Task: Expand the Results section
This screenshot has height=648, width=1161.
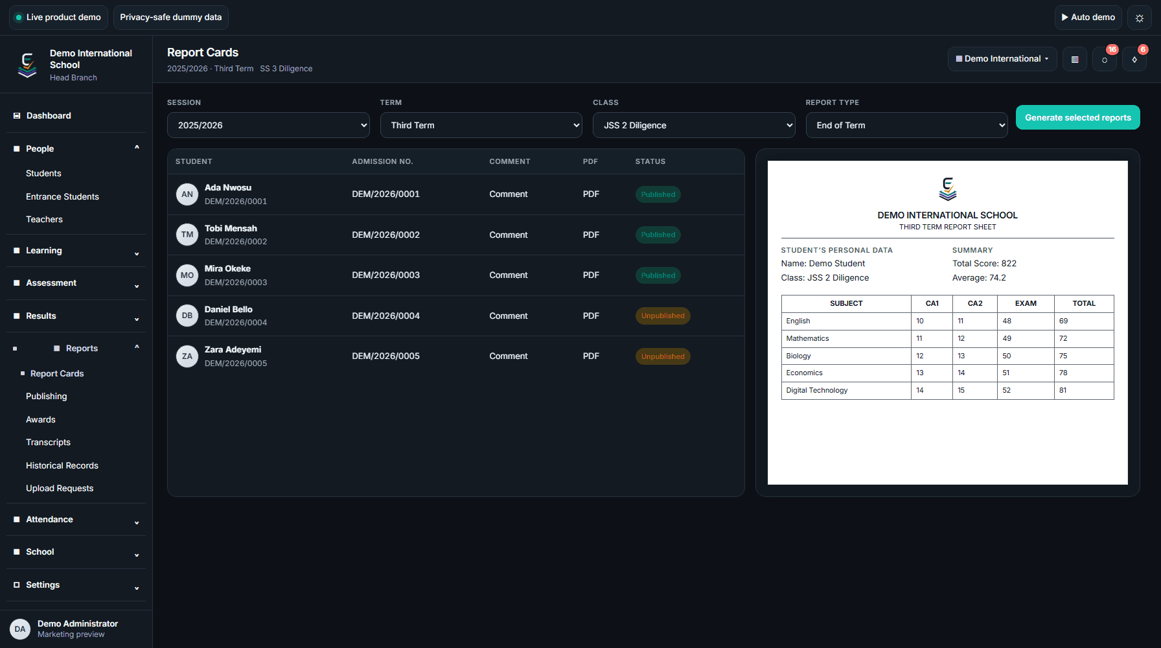Action: [76, 316]
